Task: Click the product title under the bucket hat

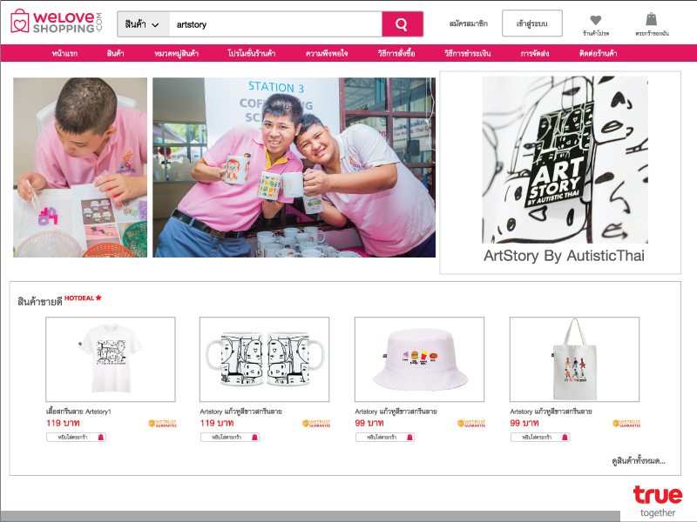Action: [396, 412]
